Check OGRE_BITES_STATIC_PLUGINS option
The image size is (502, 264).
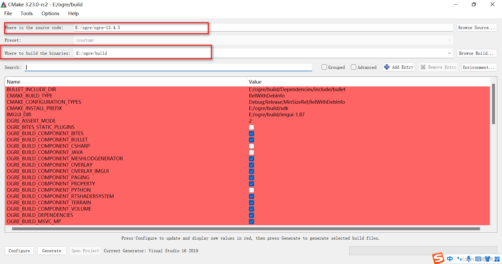click(x=252, y=127)
